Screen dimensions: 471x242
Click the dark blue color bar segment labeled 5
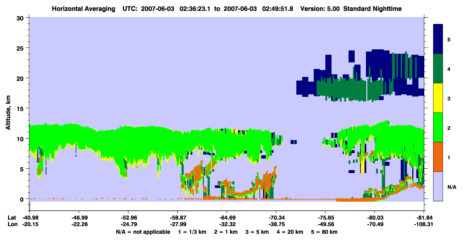438,39
